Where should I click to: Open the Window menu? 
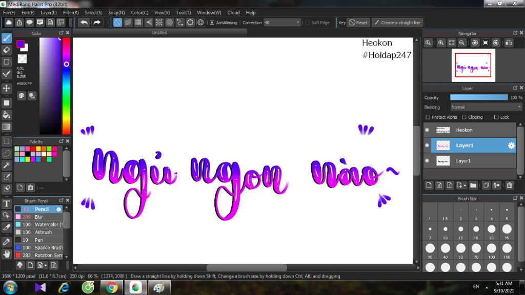coord(209,13)
